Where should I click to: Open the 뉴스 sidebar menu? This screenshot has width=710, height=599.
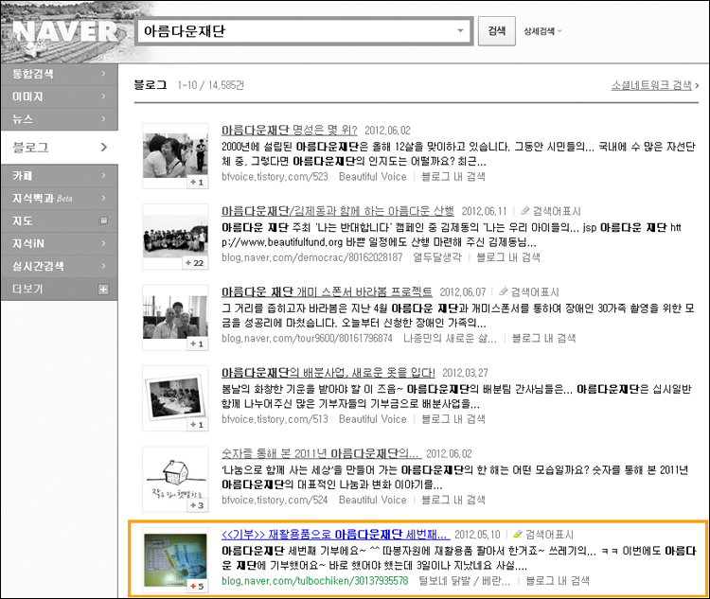coord(60,119)
